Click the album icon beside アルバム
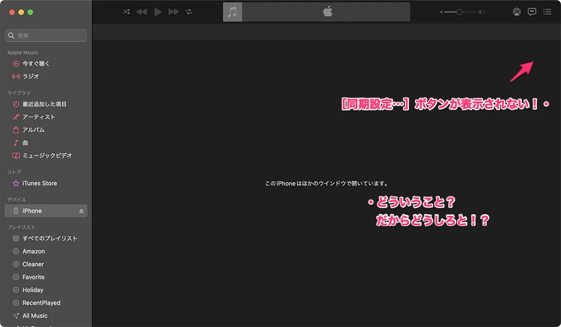The height and width of the screenshot is (327, 561). pyautogui.click(x=16, y=130)
